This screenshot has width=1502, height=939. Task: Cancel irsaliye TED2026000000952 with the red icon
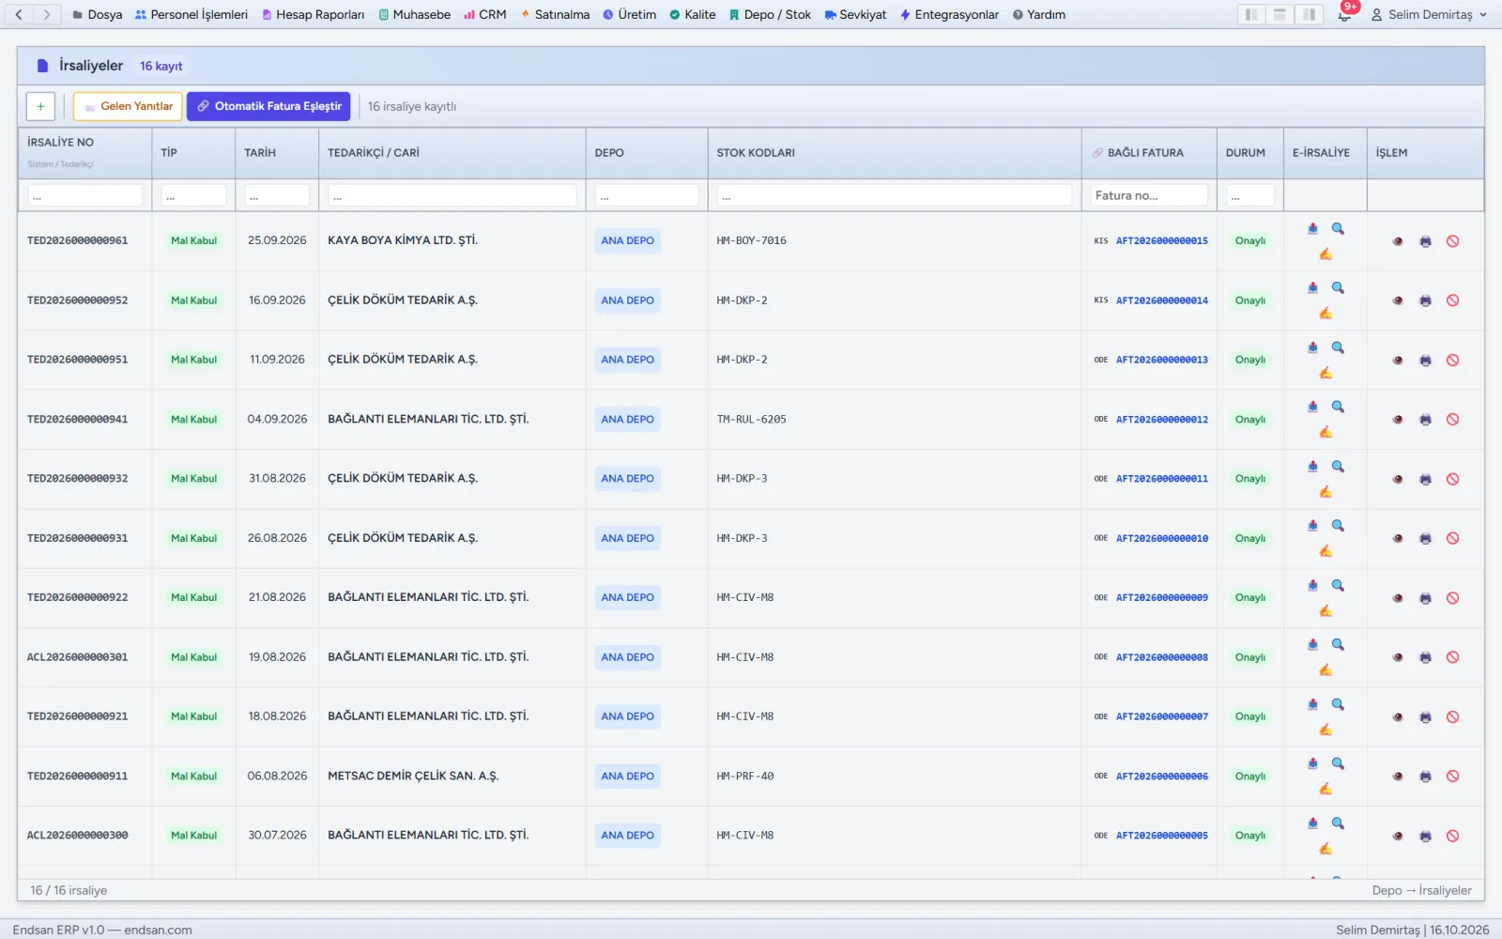[x=1452, y=300]
